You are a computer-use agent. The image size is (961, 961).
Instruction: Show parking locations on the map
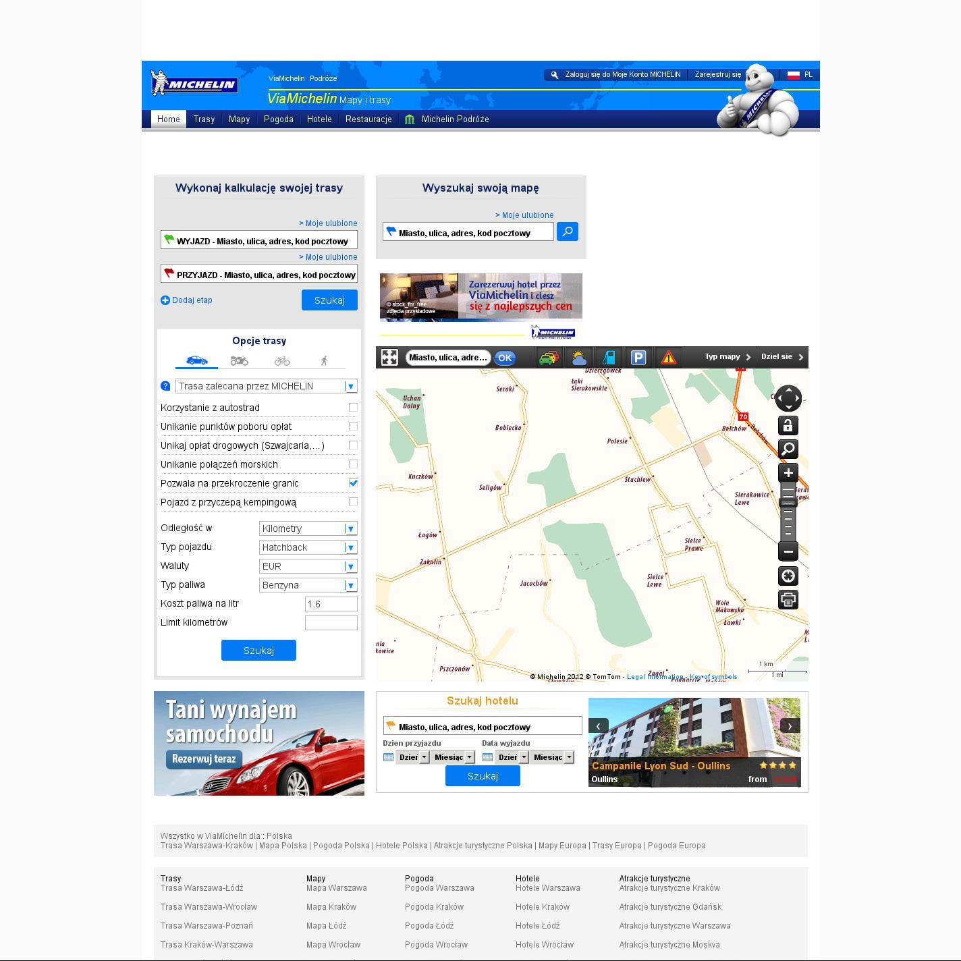[638, 358]
